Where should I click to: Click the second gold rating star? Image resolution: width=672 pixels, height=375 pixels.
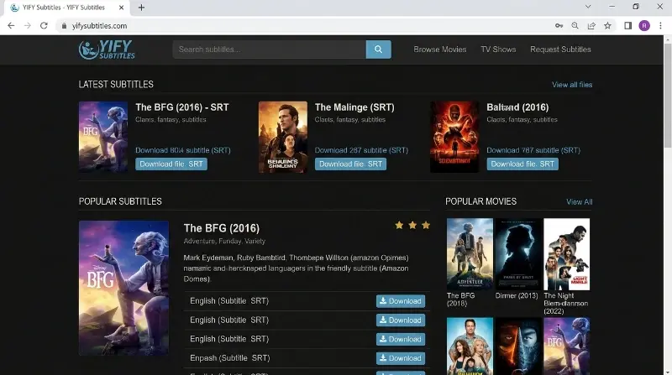coord(412,225)
